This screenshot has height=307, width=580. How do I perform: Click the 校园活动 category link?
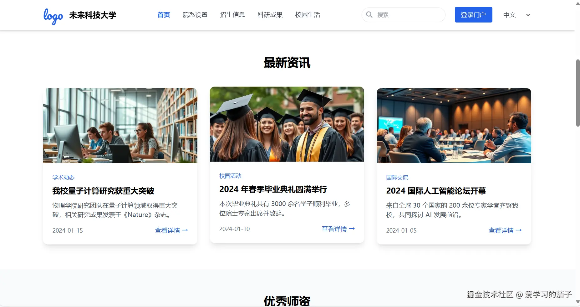pos(230,176)
